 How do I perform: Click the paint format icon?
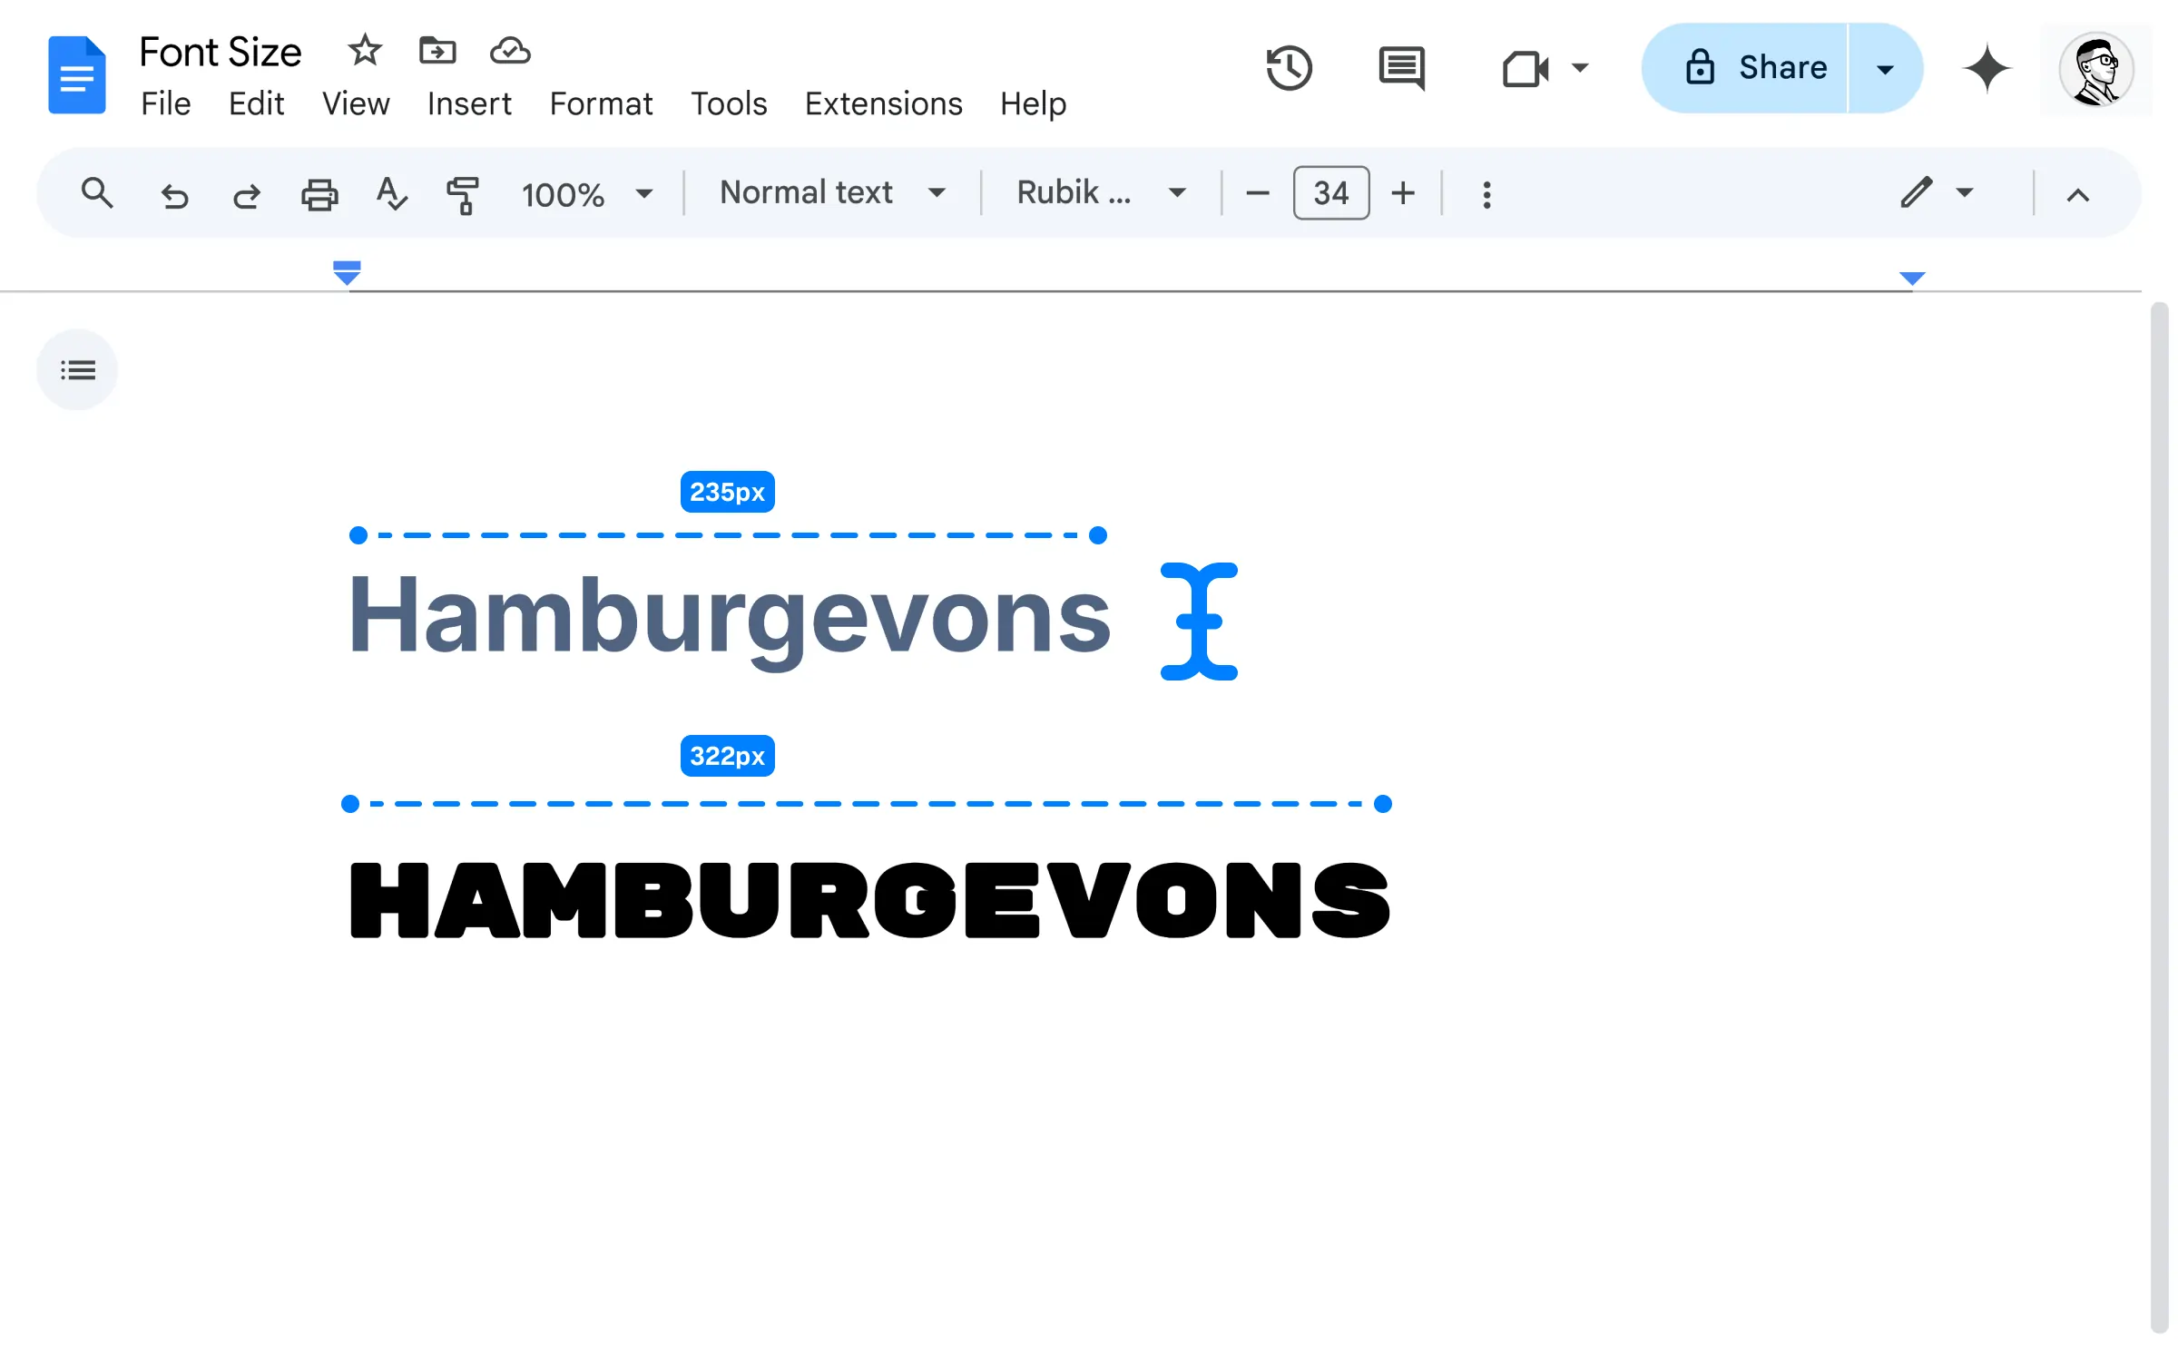[463, 193]
